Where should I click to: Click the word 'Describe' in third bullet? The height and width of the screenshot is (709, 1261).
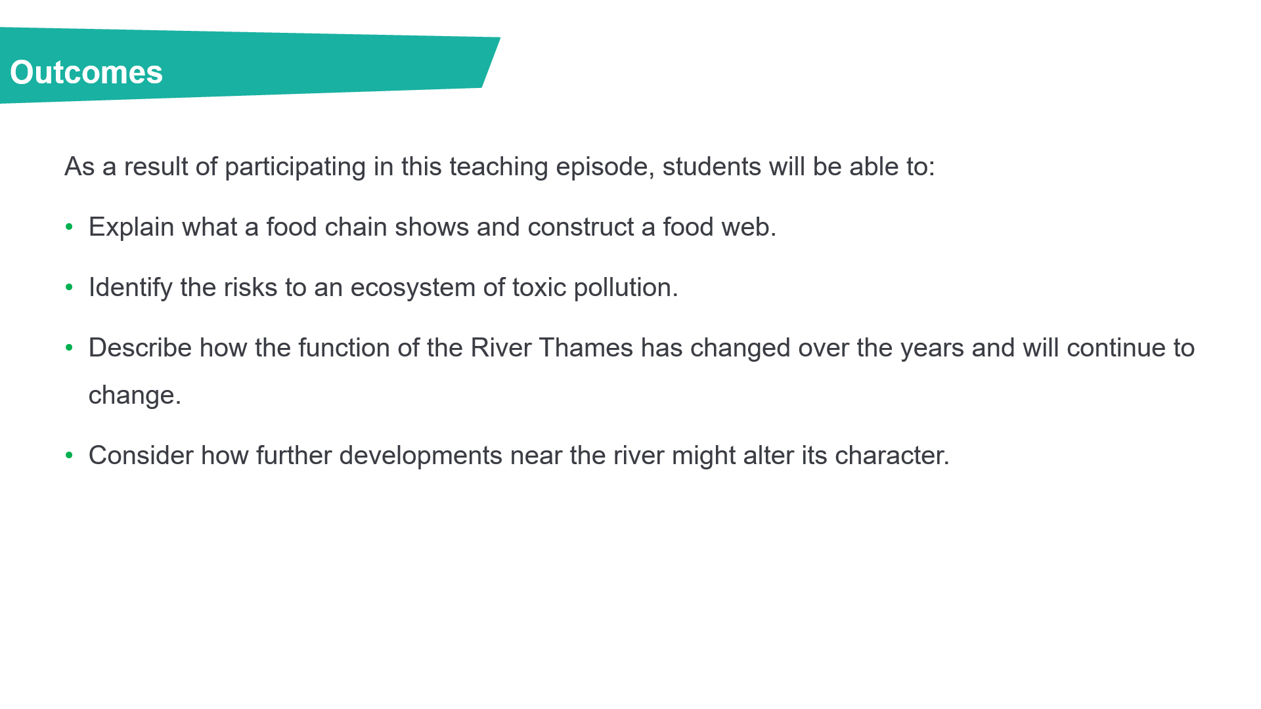(x=140, y=348)
